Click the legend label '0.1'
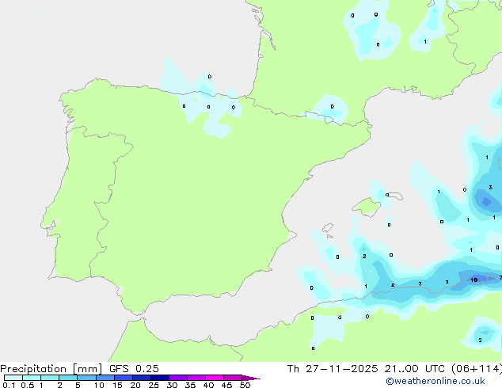The width and height of the screenshot is (502, 388). (9, 385)
